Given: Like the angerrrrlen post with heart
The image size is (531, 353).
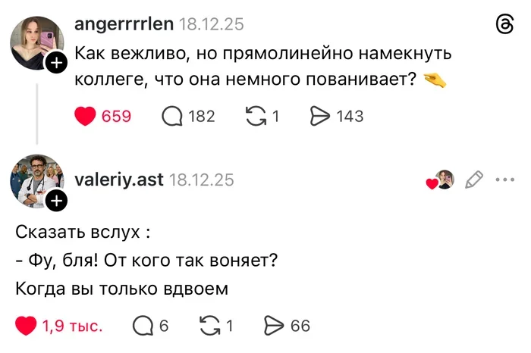Looking at the screenshot, I should tap(86, 116).
